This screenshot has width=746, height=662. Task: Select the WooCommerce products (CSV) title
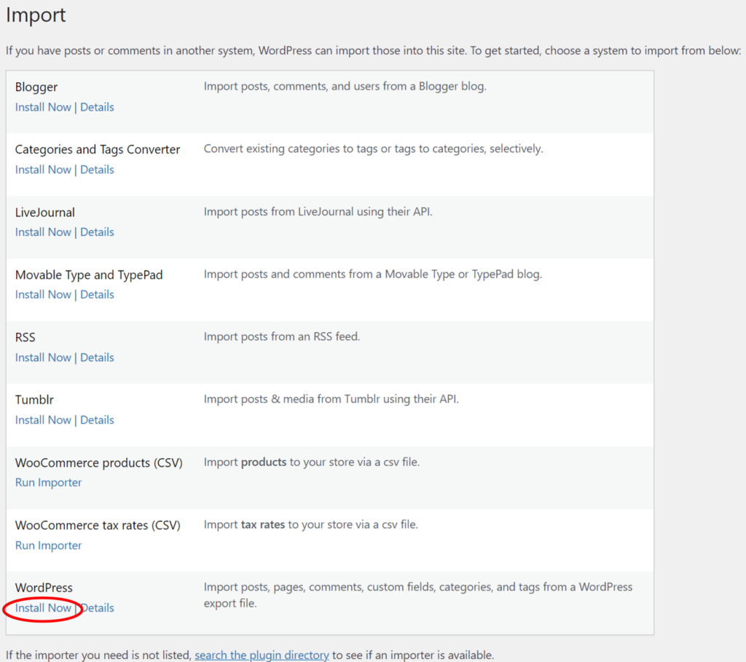coord(99,462)
